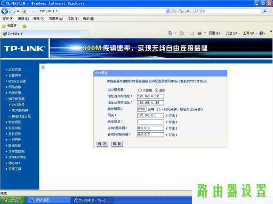Click the 收藏夹 favorites star button

pyautogui.click(x=9, y=26)
